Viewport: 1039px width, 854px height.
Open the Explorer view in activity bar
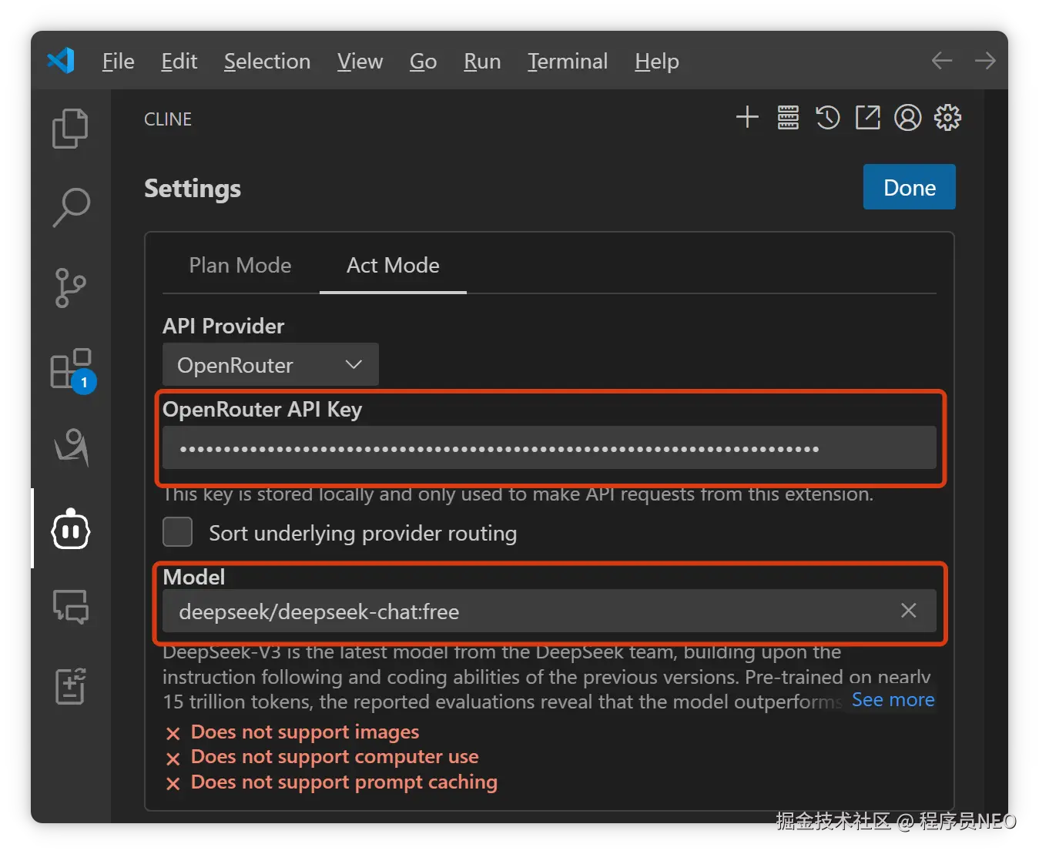pos(70,128)
